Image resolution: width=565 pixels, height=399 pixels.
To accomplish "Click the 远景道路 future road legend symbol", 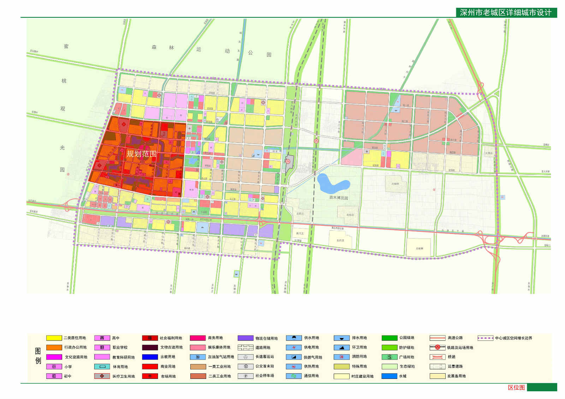I will (438, 367).
